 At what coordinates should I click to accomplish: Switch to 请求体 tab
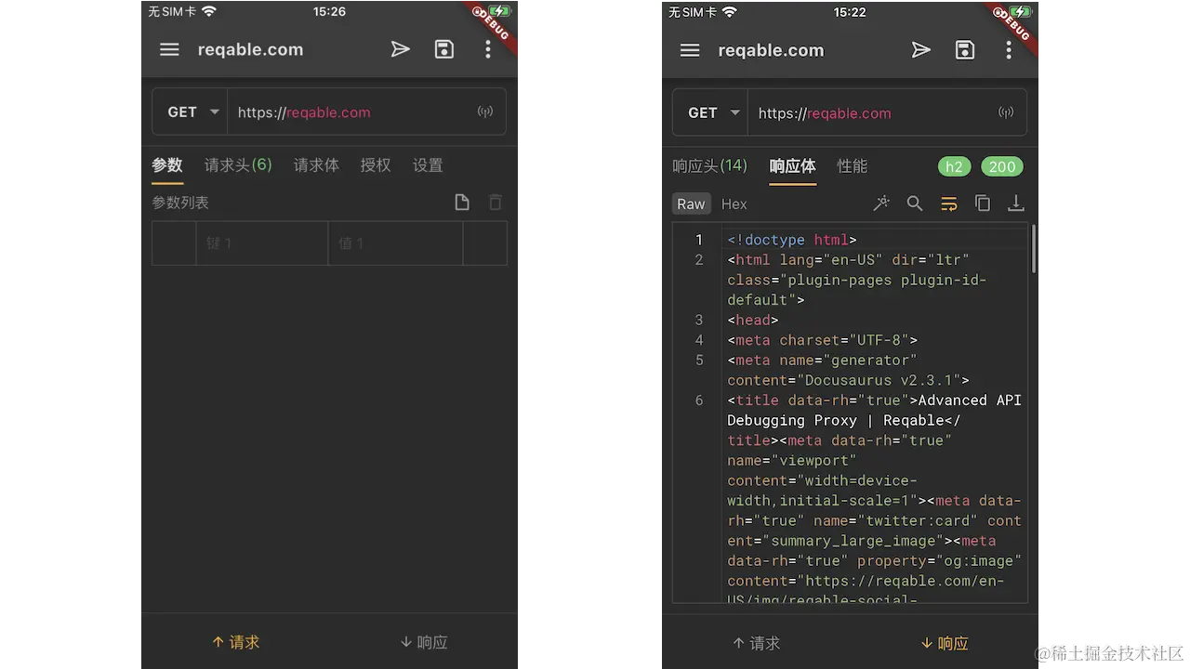tap(316, 165)
